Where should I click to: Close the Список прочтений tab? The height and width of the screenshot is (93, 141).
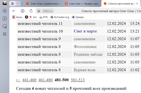click(x=137, y=4)
